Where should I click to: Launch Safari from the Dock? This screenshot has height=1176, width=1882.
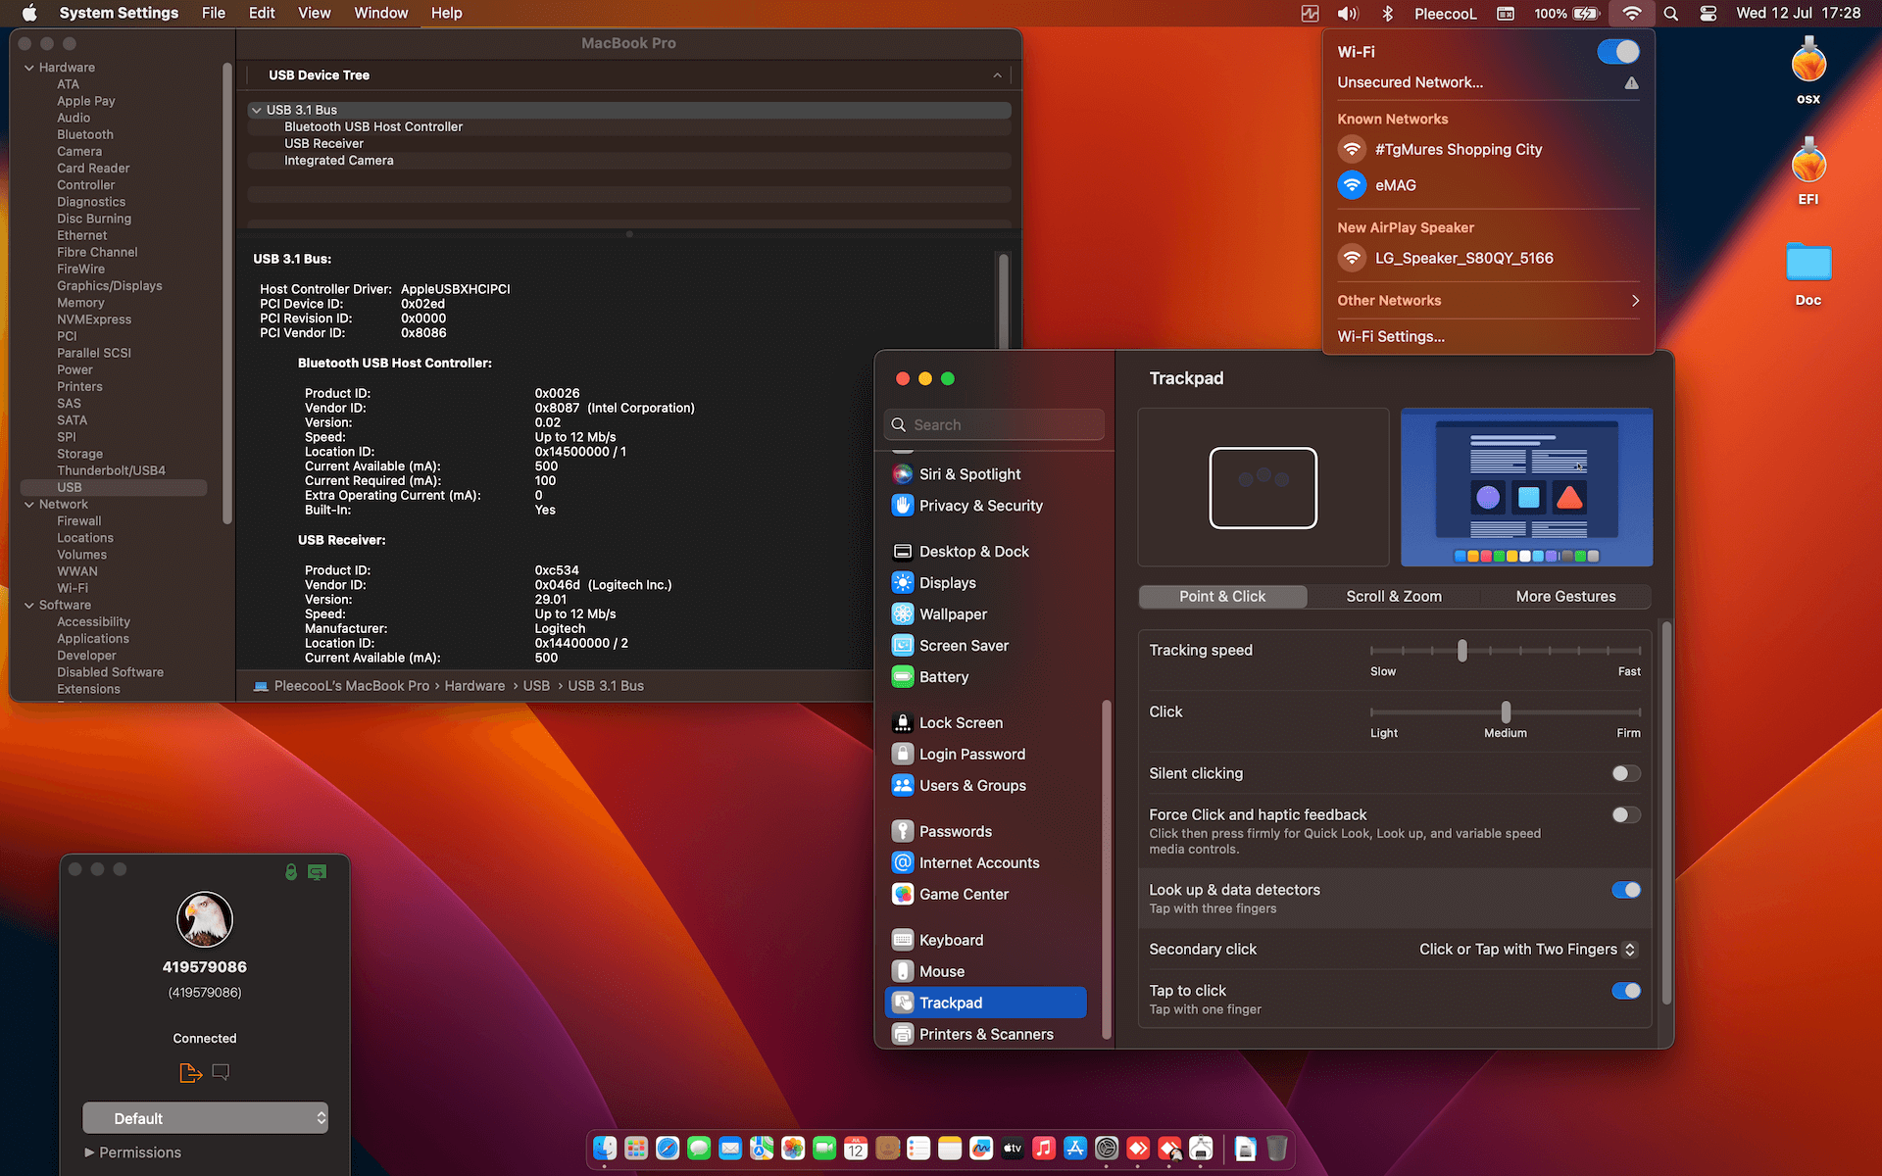(668, 1148)
